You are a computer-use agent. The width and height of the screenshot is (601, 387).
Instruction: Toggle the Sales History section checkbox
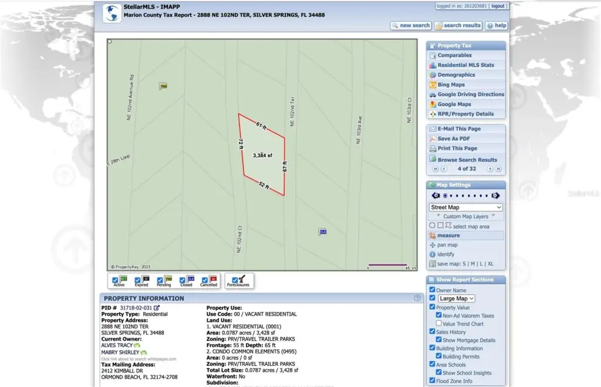[x=433, y=332]
